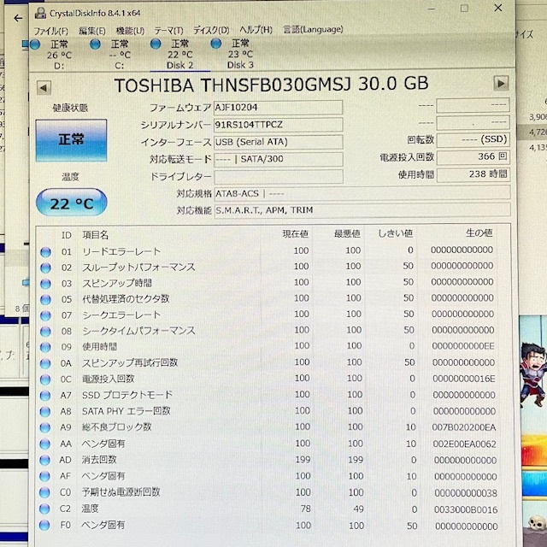Click the 最悪値 column header
Viewport: 547px width, 547px height.
(347, 233)
